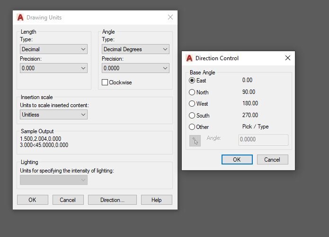
Task: Open the disabled Lighting units dropdown
Action: (x=53, y=180)
